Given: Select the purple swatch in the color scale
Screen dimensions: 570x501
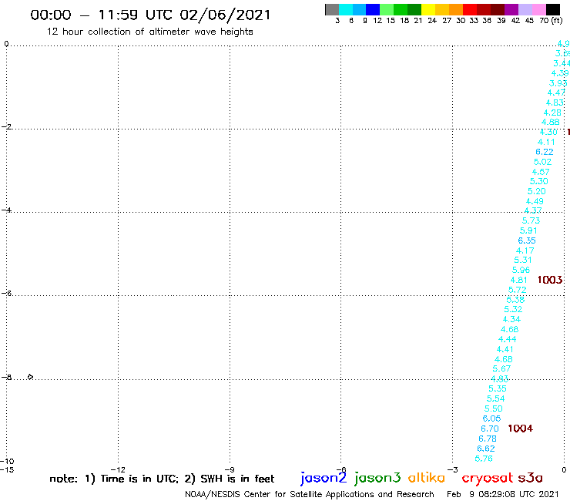Looking at the screenshot, I should pyautogui.click(x=511, y=9).
